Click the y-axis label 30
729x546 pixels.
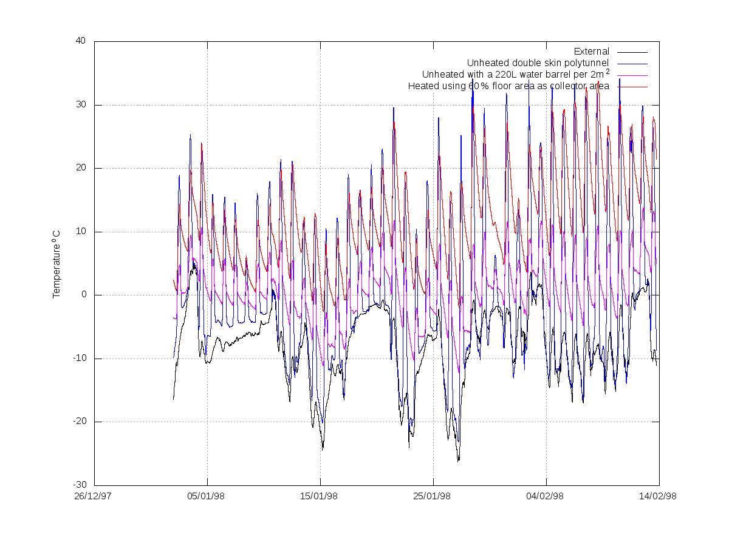[80, 105]
